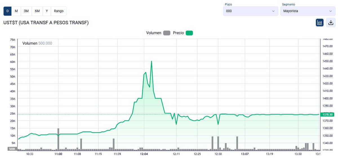
Task: Switch to the 6M range tab
Action: point(37,11)
